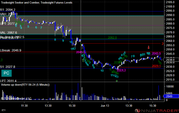Click the 2100.0 price axis label

coord(170,7)
